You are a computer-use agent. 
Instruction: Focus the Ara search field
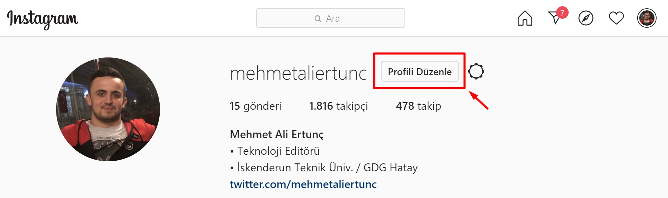click(x=330, y=18)
